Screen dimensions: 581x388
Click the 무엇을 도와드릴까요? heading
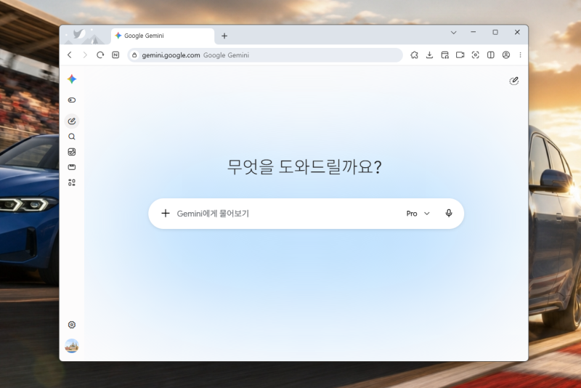pos(304,167)
